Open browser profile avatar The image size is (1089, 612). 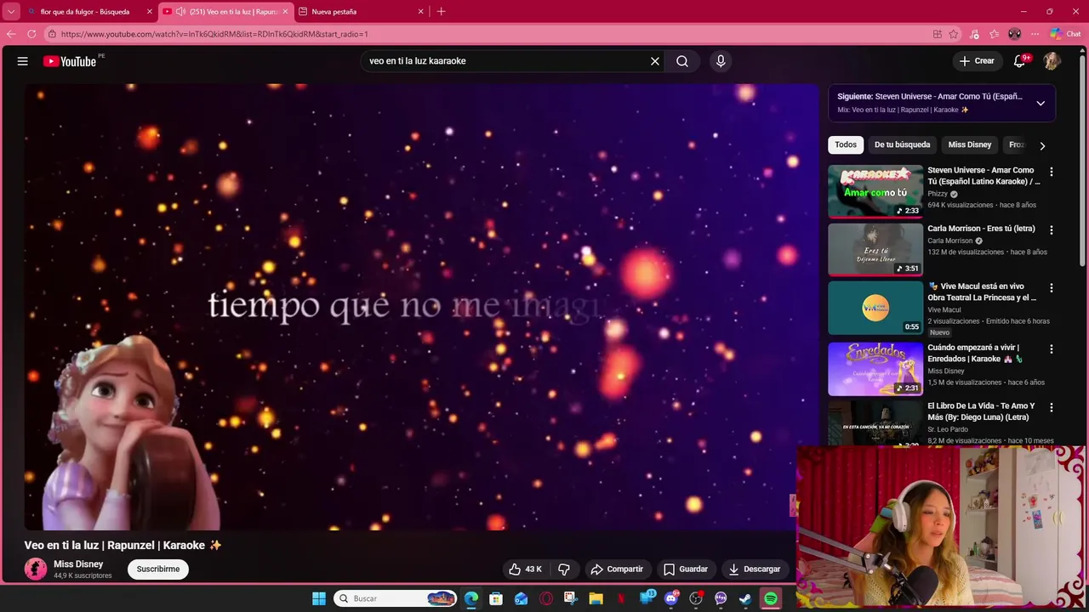tap(1014, 34)
